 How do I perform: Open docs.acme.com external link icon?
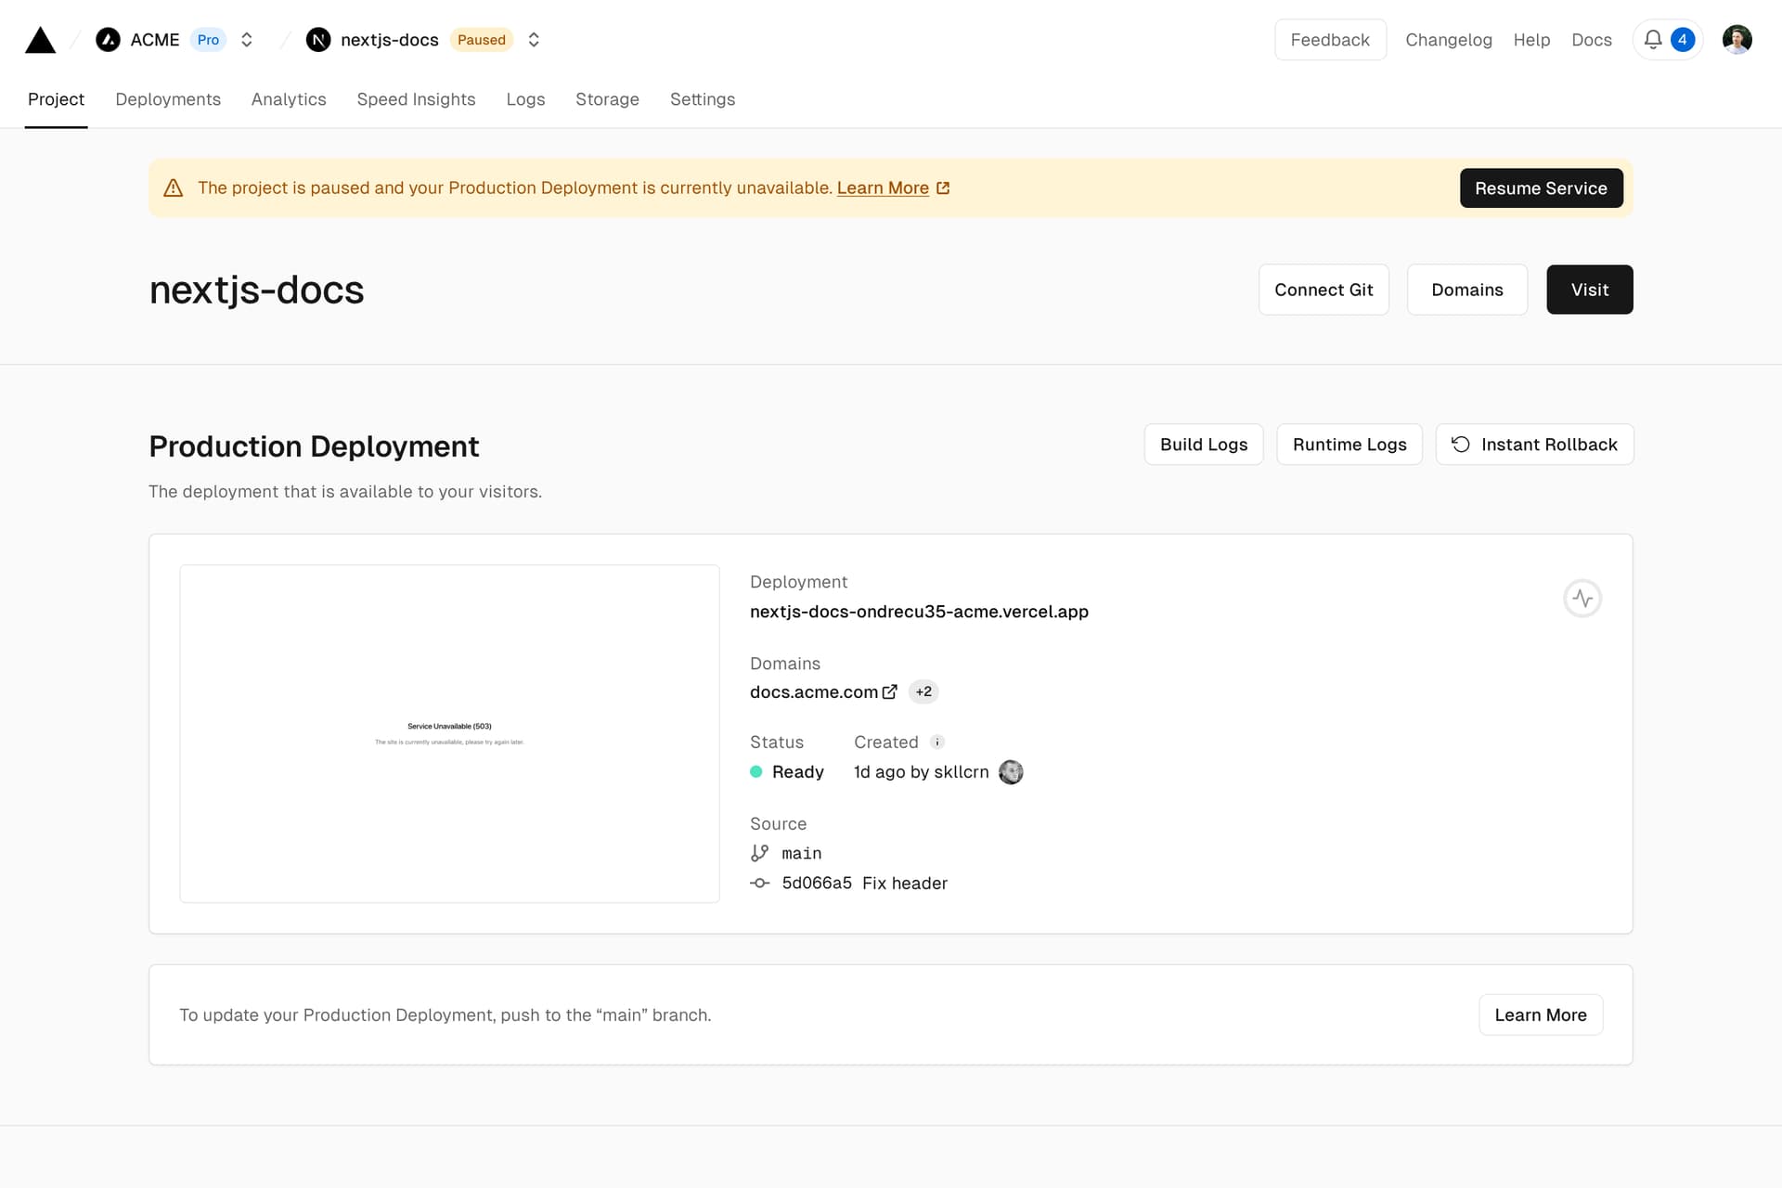889,691
